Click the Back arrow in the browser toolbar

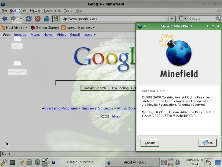tap(5, 18)
